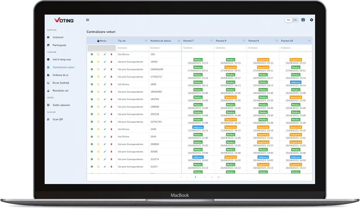Open Tip vot column menu
Viewport: 360px width, 210px height.
click(146, 41)
